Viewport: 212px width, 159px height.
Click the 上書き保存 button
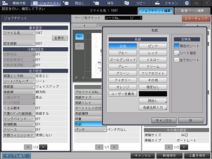pyautogui.click(x=197, y=156)
